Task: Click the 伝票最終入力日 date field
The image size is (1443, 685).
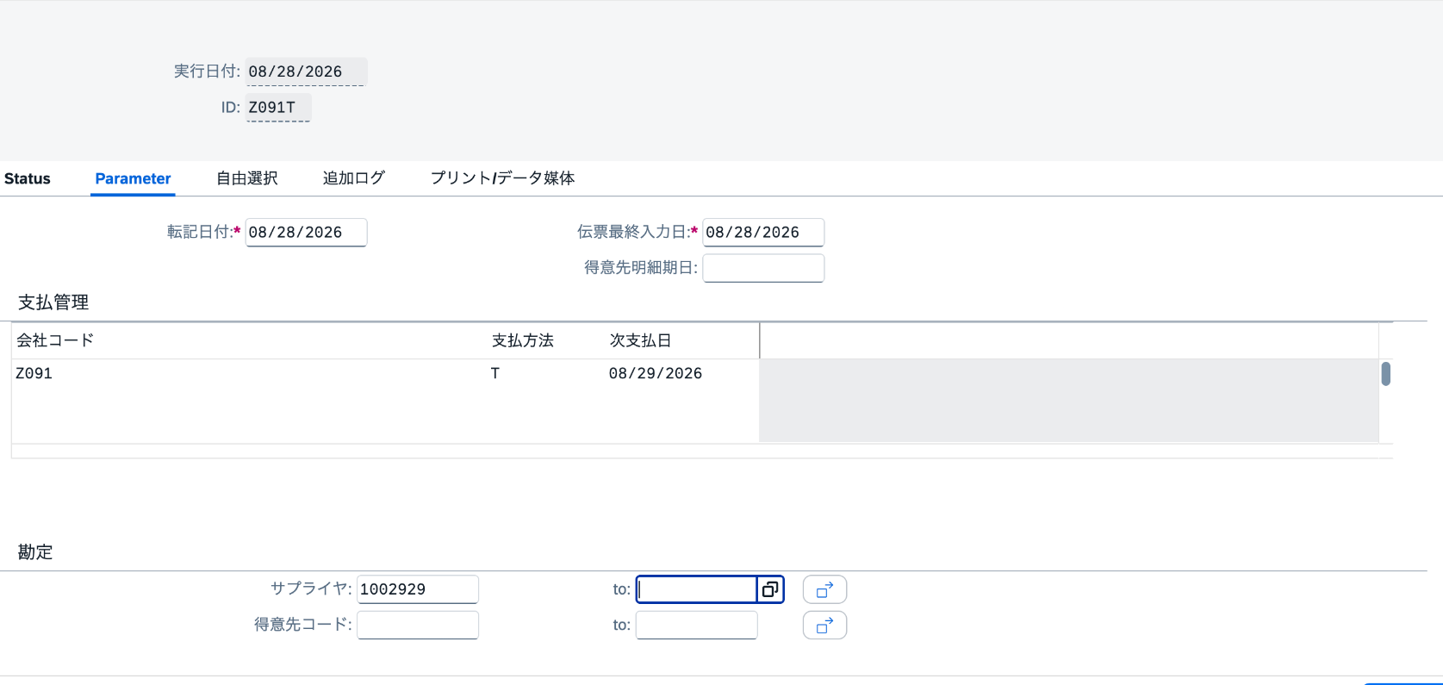Action: 763,233
